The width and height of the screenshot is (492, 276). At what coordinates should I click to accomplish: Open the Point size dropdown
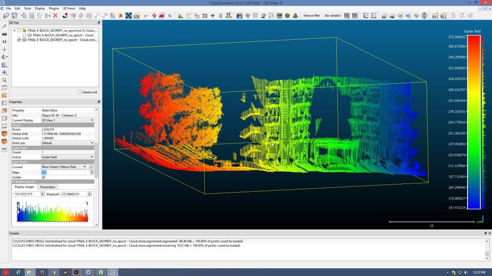point(67,143)
